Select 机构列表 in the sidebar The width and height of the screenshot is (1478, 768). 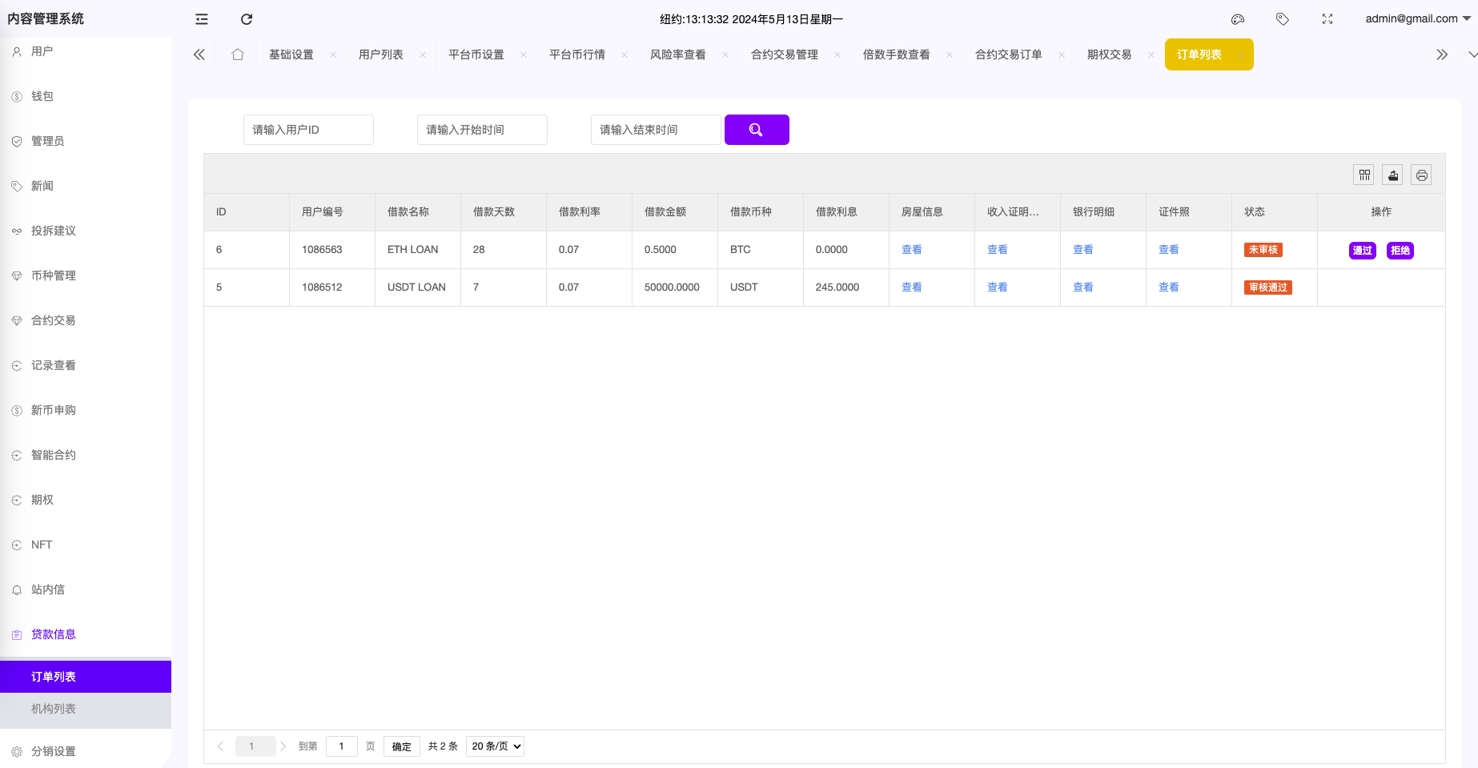tap(54, 709)
